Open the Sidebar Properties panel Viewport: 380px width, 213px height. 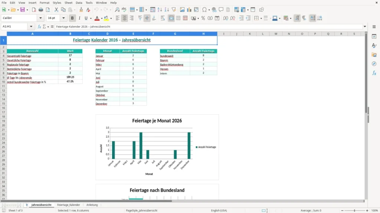[374, 37]
